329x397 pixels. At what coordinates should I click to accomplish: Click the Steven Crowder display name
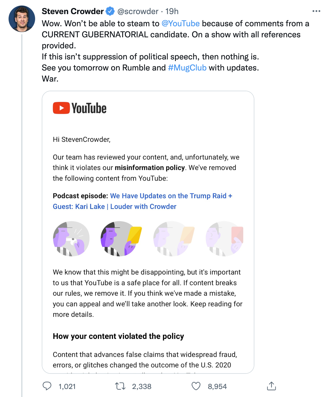point(73,11)
